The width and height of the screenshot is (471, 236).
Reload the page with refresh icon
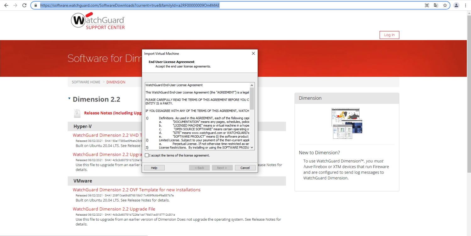coord(24,5)
